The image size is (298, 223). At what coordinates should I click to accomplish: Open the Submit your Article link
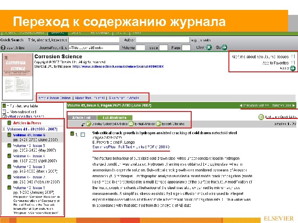click(124, 98)
